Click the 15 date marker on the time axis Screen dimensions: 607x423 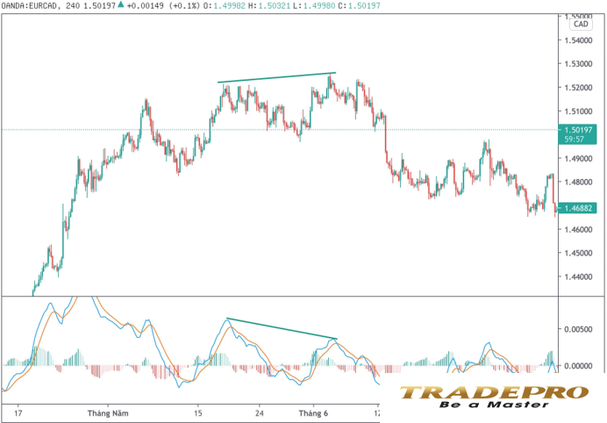(198, 413)
